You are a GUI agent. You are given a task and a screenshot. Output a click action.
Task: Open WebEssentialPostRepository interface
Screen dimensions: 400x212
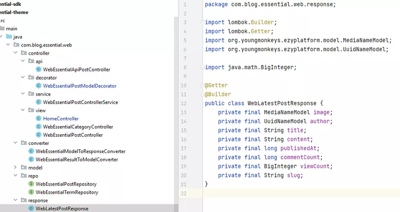click(x=66, y=184)
